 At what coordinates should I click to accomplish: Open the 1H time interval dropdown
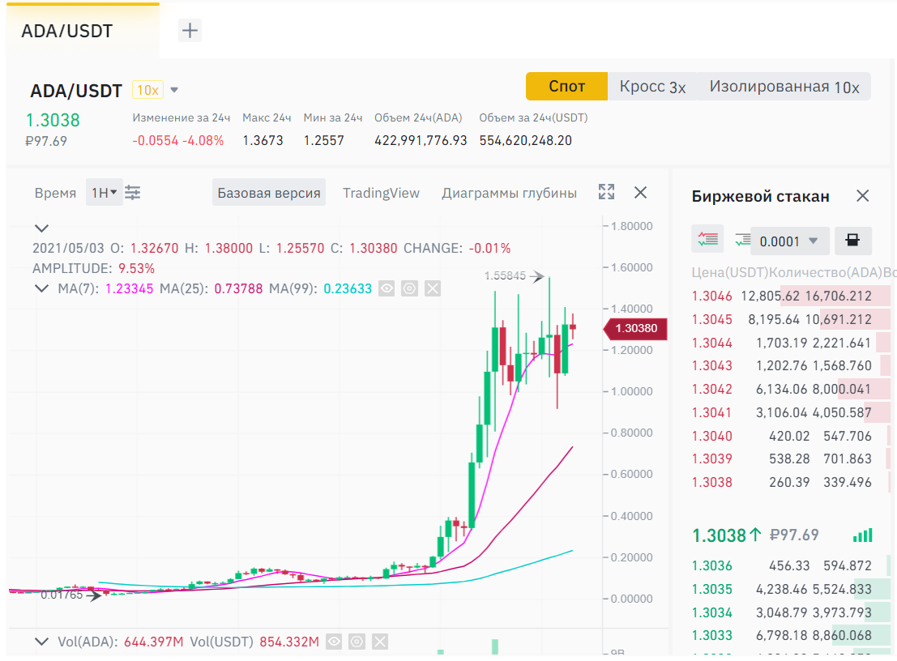(x=104, y=193)
